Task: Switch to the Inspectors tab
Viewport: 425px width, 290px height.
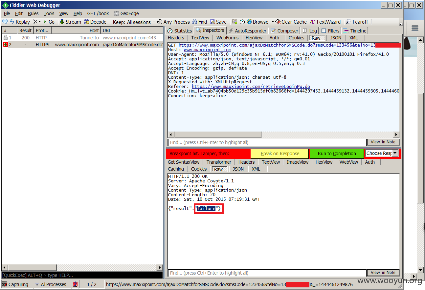Action: [x=210, y=30]
